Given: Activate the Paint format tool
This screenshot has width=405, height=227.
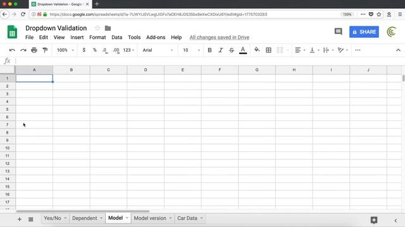Looking at the screenshot, I should (x=45, y=50).
